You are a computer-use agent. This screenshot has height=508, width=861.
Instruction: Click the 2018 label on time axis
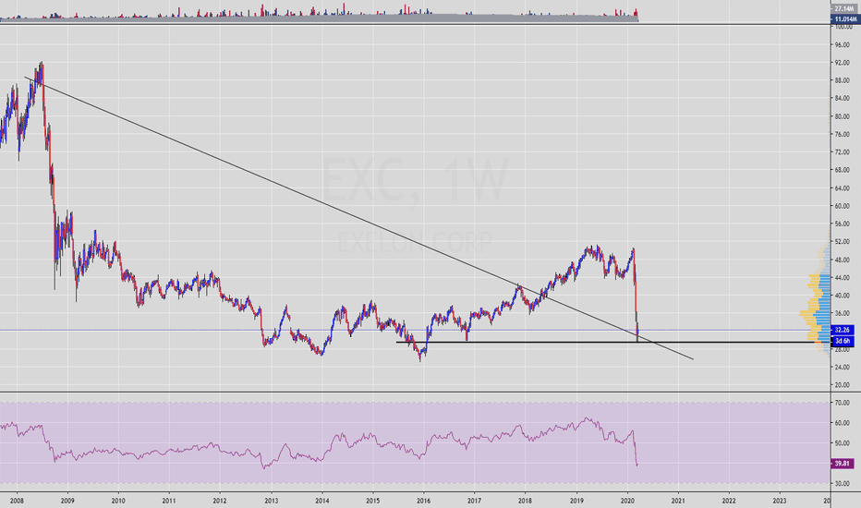525,501
